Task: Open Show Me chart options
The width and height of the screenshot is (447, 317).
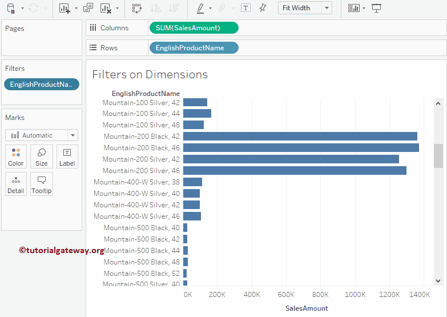Action: click(x=355, y=8)
